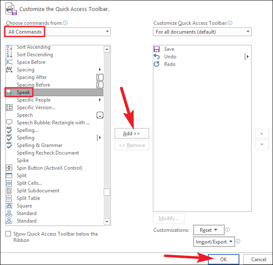
Task: Click the Spin Button ActiveX icon
Action: 9,168
